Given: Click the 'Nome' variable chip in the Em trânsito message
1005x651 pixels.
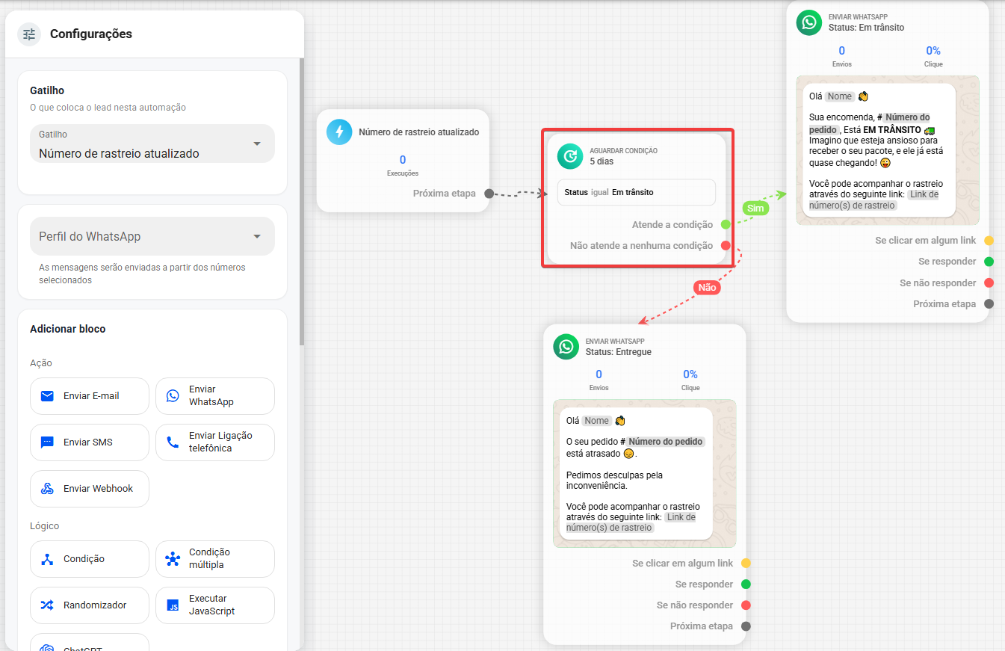Looking at the screenshot, I should point(840,96).
